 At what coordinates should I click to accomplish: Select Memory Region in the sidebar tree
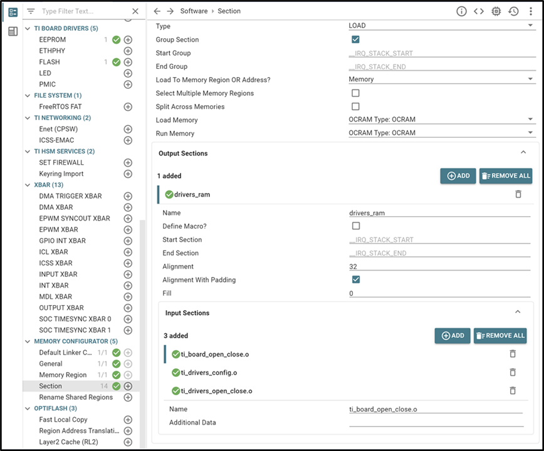click(63, 375)
